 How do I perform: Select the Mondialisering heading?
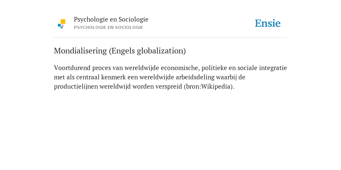(120, 51)
